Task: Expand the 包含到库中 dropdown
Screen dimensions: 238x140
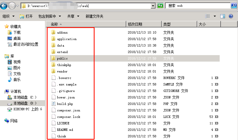Action: [x=49, y=16]
